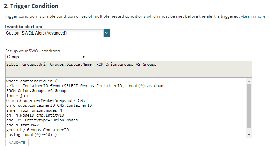Click the underlined word 'where' in editor
The width and height of the screenshot is (270, 149).
tap(12, 81)
